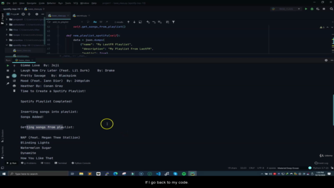Clear all Run console output
This screenshot has height=188, width=334.
[x=14, y=91]
